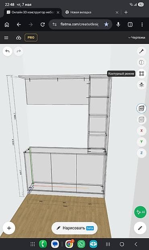Open Chrome from the dock
Viewport: 149px width, 250px height.
[x=69, y=244]
